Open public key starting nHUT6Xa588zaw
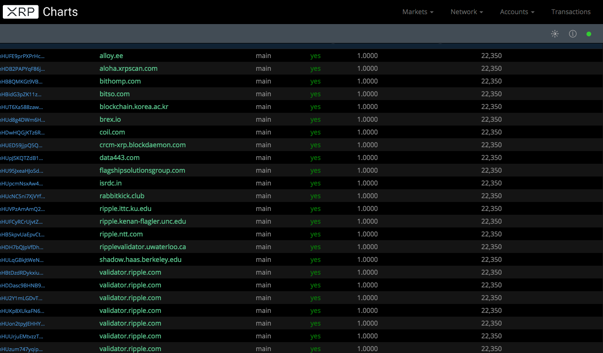 tap(21, 107)
